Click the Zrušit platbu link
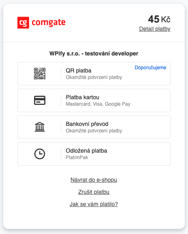188x234 pixels. point(94,192)
